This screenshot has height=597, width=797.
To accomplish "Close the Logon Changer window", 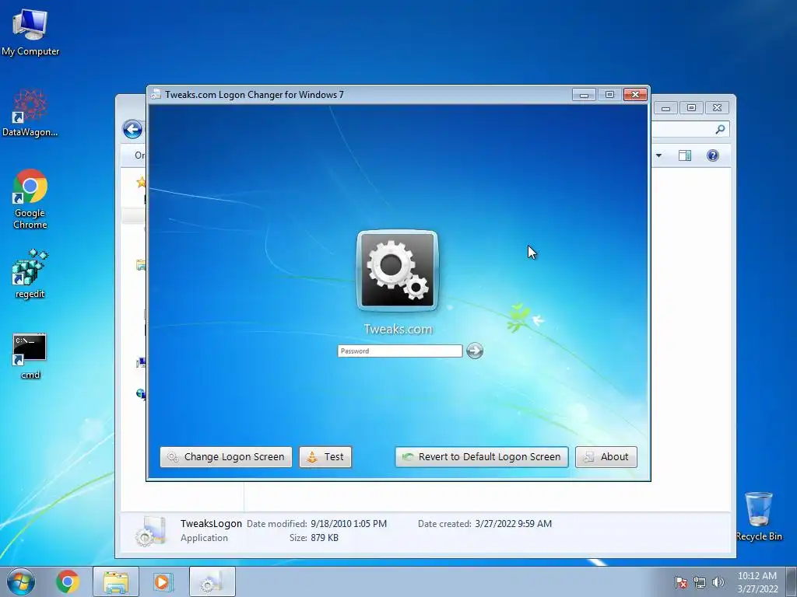I will tap(635, 94).
